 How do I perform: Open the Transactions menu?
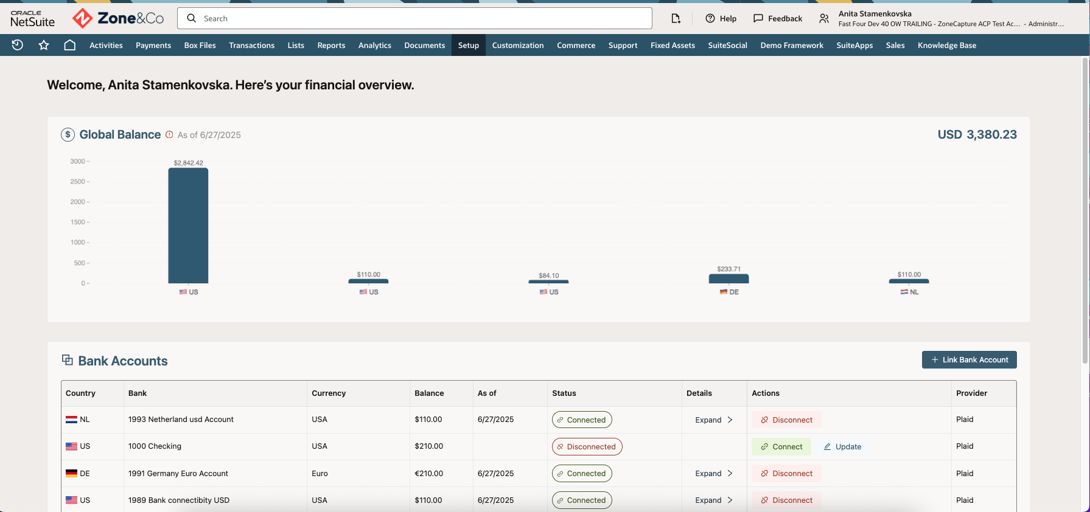click(x=251, y=45)
